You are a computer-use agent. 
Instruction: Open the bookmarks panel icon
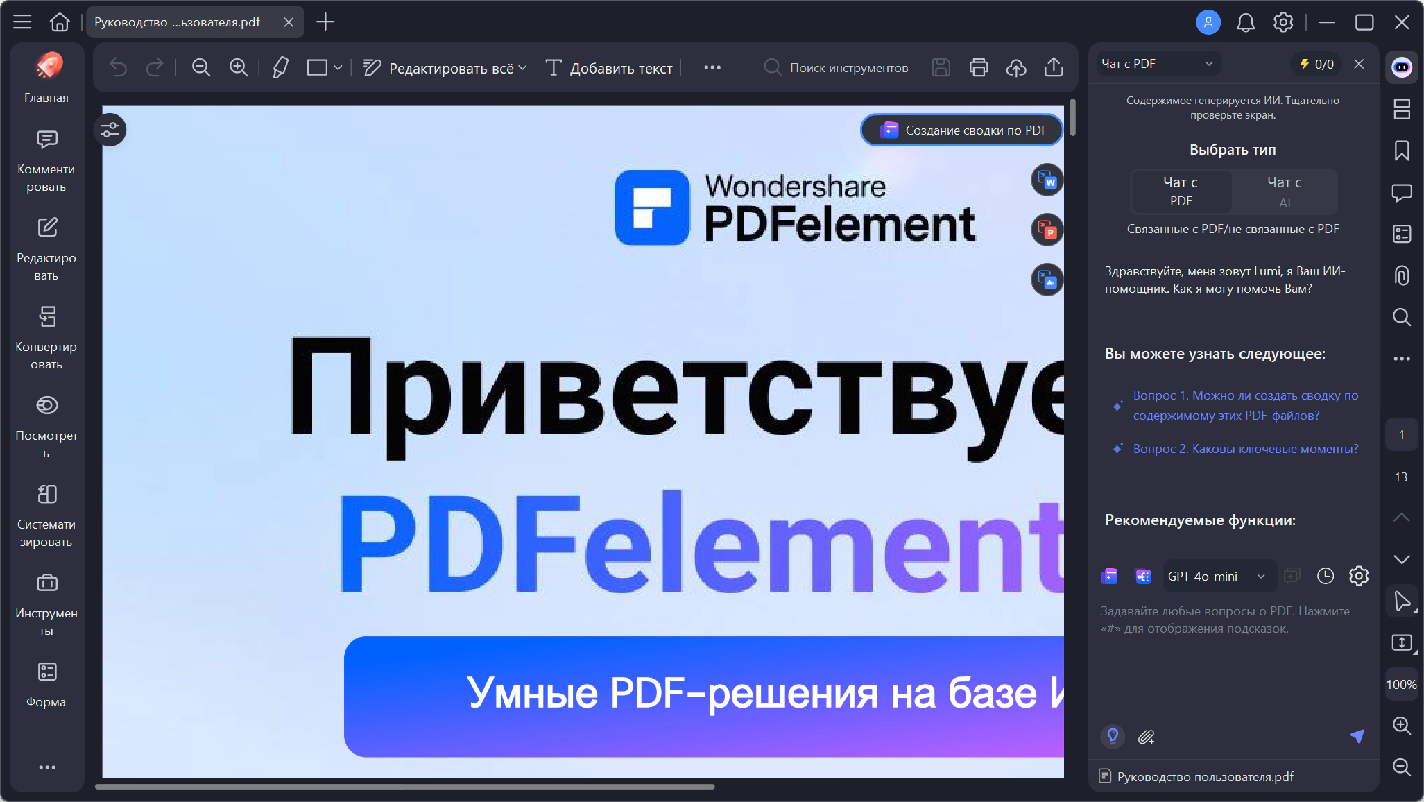(x=1402, y=151)
